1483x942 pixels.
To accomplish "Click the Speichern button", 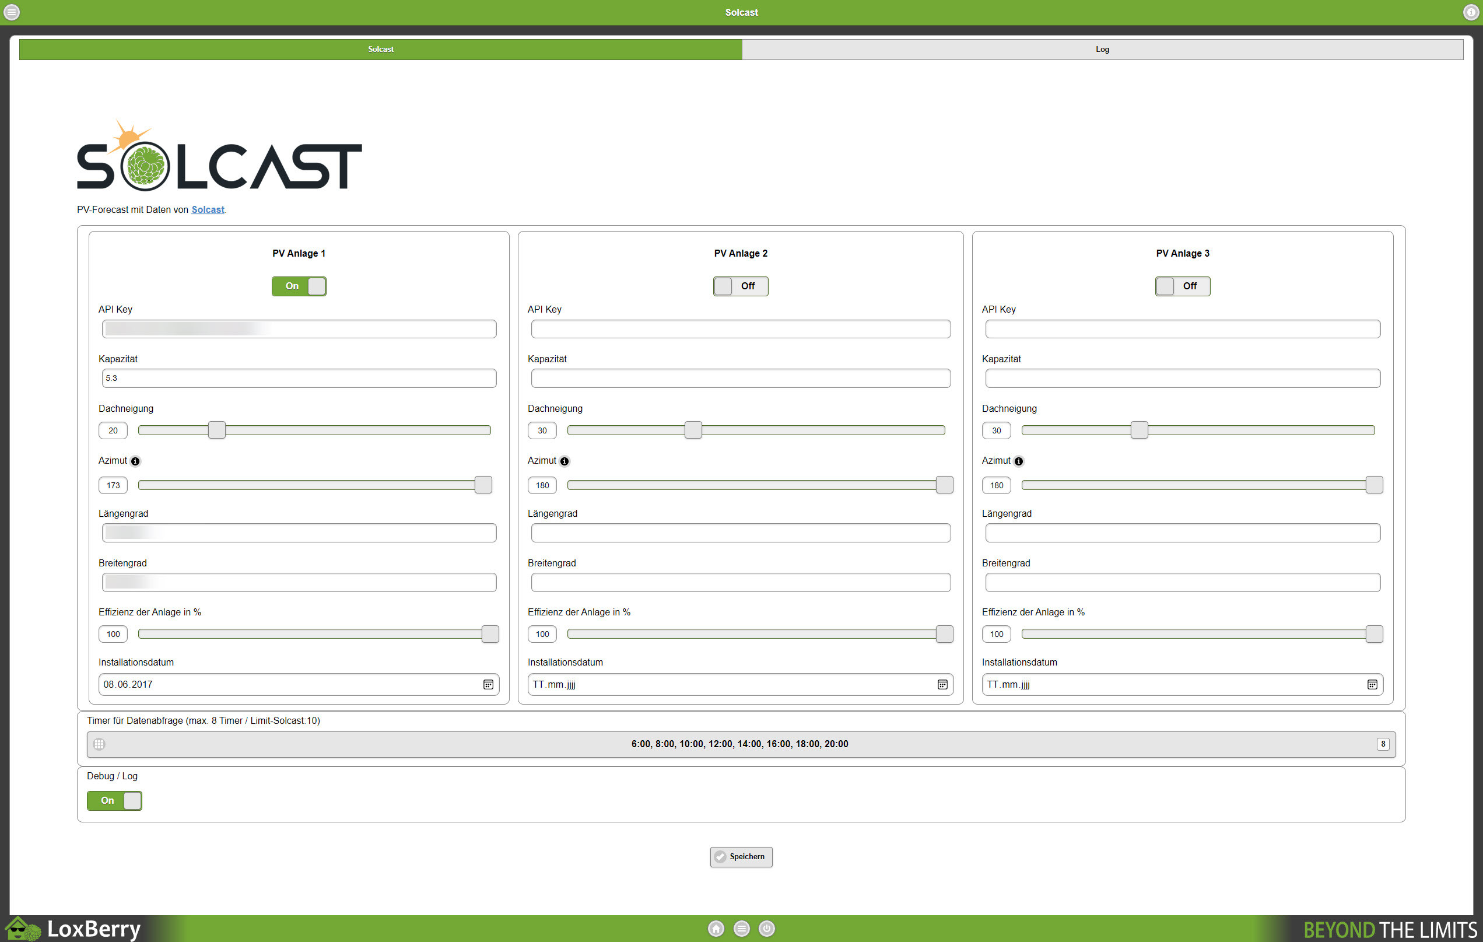I will click(x=741, y=856).
